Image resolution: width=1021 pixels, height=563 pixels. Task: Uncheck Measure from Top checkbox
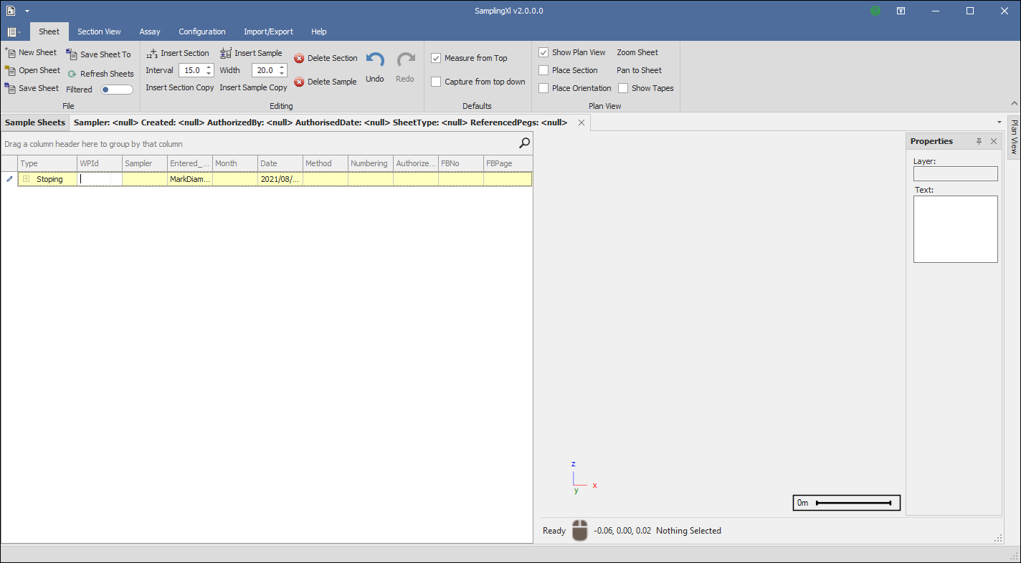pyautogui.click(x=436, y=58)
